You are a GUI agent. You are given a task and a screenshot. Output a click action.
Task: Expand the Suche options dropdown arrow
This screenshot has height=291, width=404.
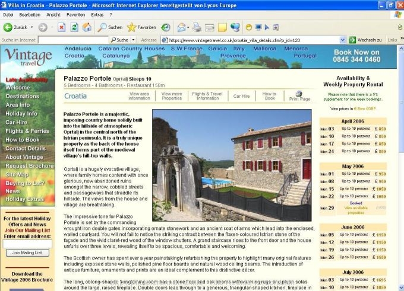point(133,40)
